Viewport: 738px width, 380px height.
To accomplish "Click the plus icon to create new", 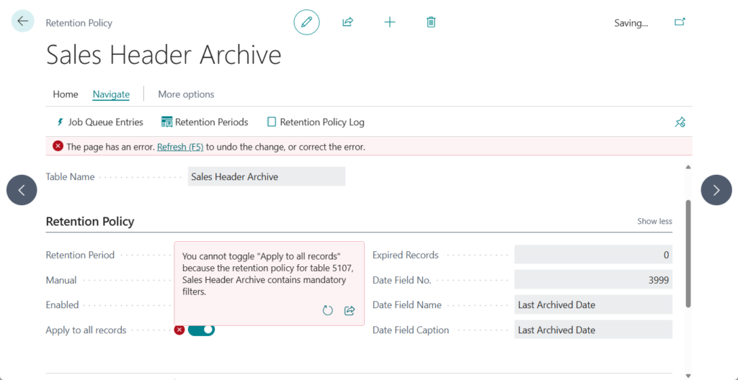I will point(390,22).
